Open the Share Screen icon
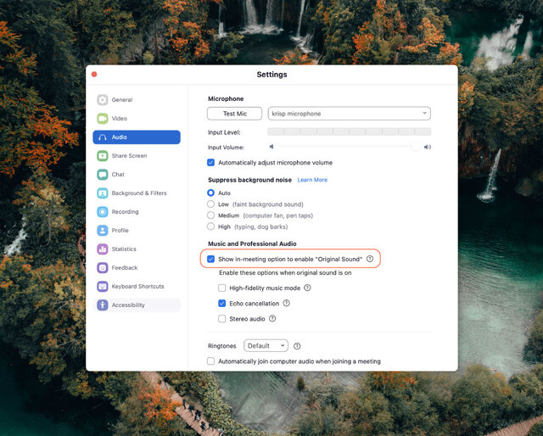543x436 pixels. (x=102, y=156)
